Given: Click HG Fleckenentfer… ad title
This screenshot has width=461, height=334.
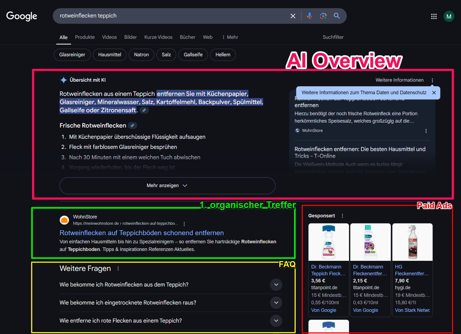Looking at the screenshot, I should [412, 270].
